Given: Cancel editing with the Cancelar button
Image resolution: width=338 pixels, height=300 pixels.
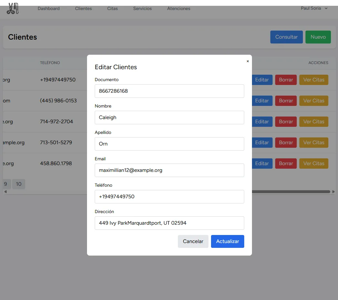Looking at the screenshot, I should [193, 241].
